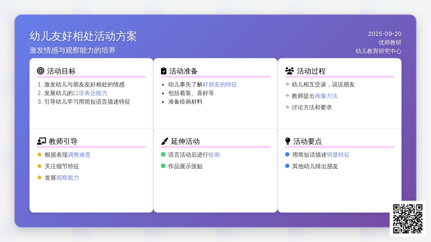Click green check icon beside 语言活动后进行绘画

pos(163,155)
